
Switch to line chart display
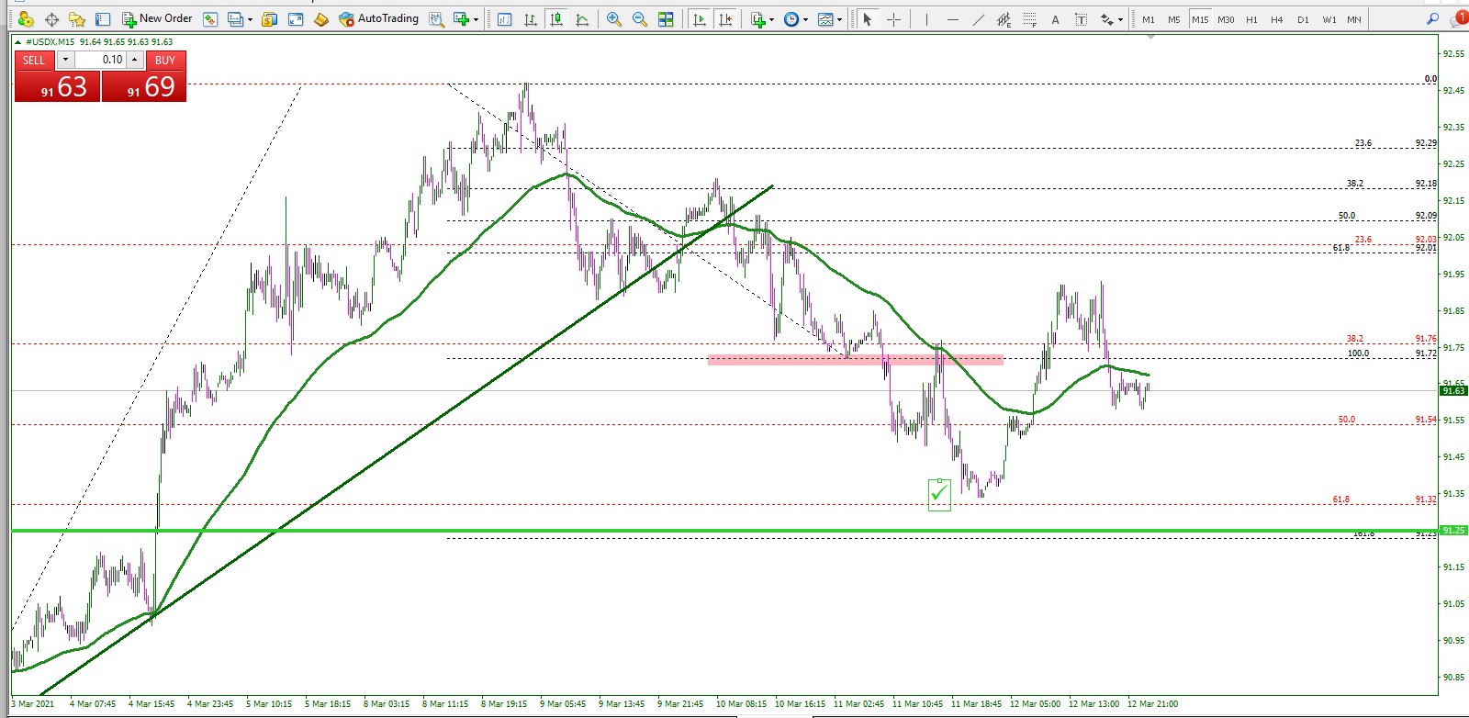pyautogui.click(x=582, y=18)
